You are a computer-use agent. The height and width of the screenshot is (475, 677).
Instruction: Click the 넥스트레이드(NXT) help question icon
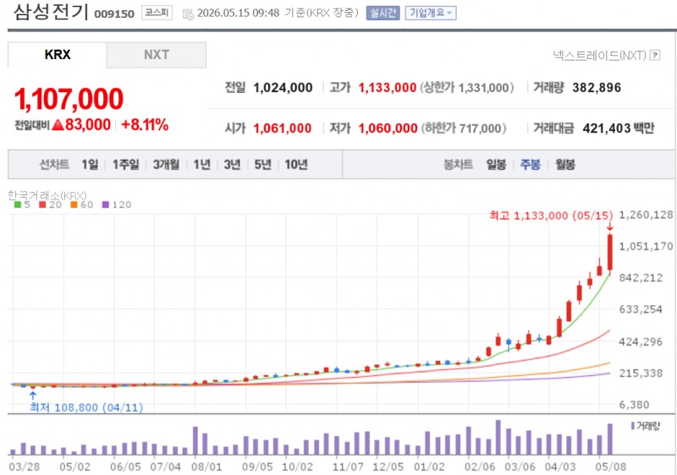[655, 55]
